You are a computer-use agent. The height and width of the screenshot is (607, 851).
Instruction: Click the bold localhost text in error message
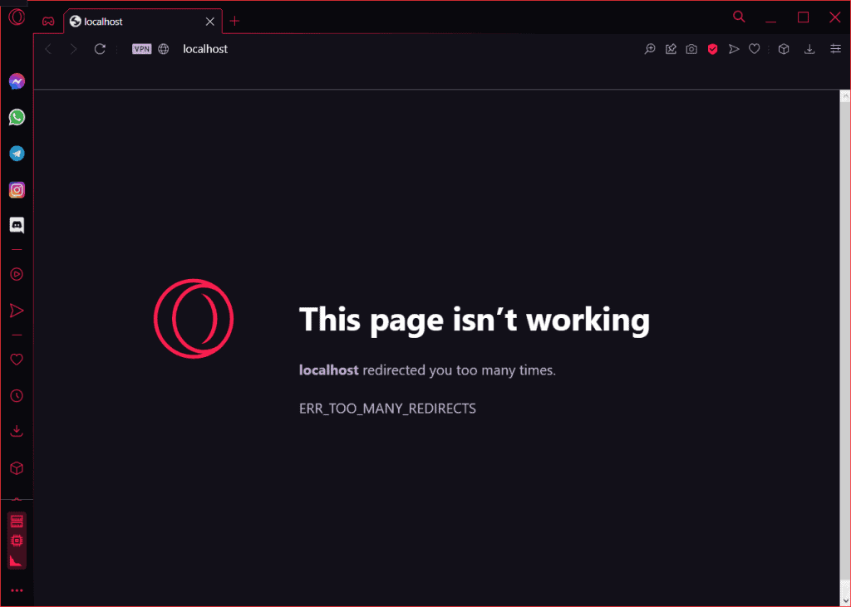[329, 370]
